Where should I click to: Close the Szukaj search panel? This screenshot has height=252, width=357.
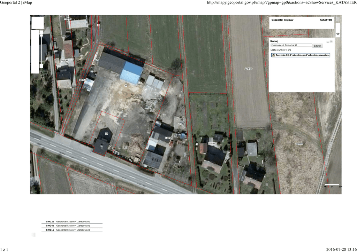(331, 41)
